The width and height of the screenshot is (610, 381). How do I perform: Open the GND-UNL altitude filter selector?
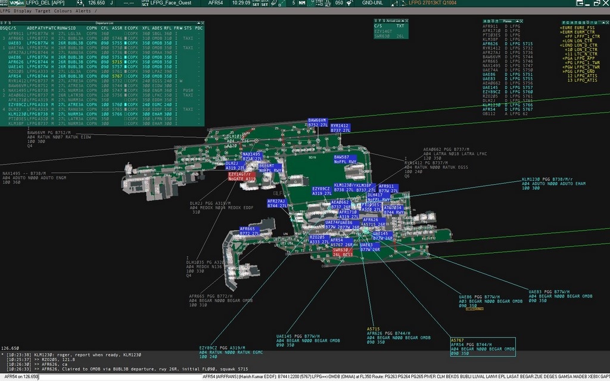[373, 5]
